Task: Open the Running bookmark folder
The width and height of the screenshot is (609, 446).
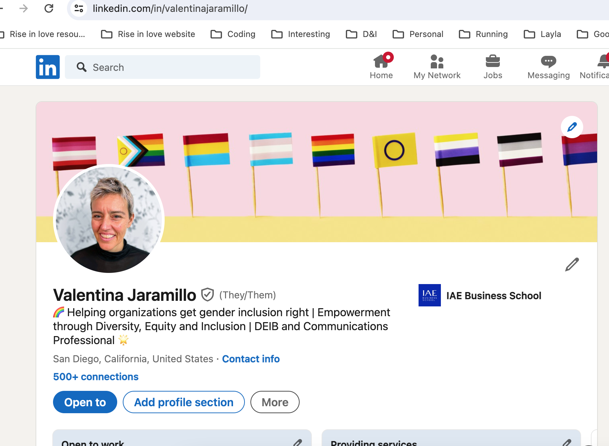Action: [x=483, y=34]
